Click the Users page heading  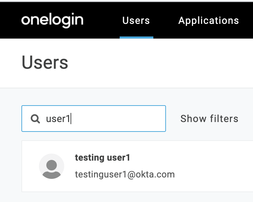pos(45,63)
